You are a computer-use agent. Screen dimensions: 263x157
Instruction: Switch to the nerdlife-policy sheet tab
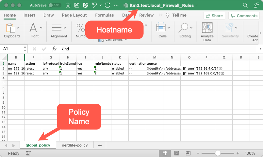[x=75, y=145]
